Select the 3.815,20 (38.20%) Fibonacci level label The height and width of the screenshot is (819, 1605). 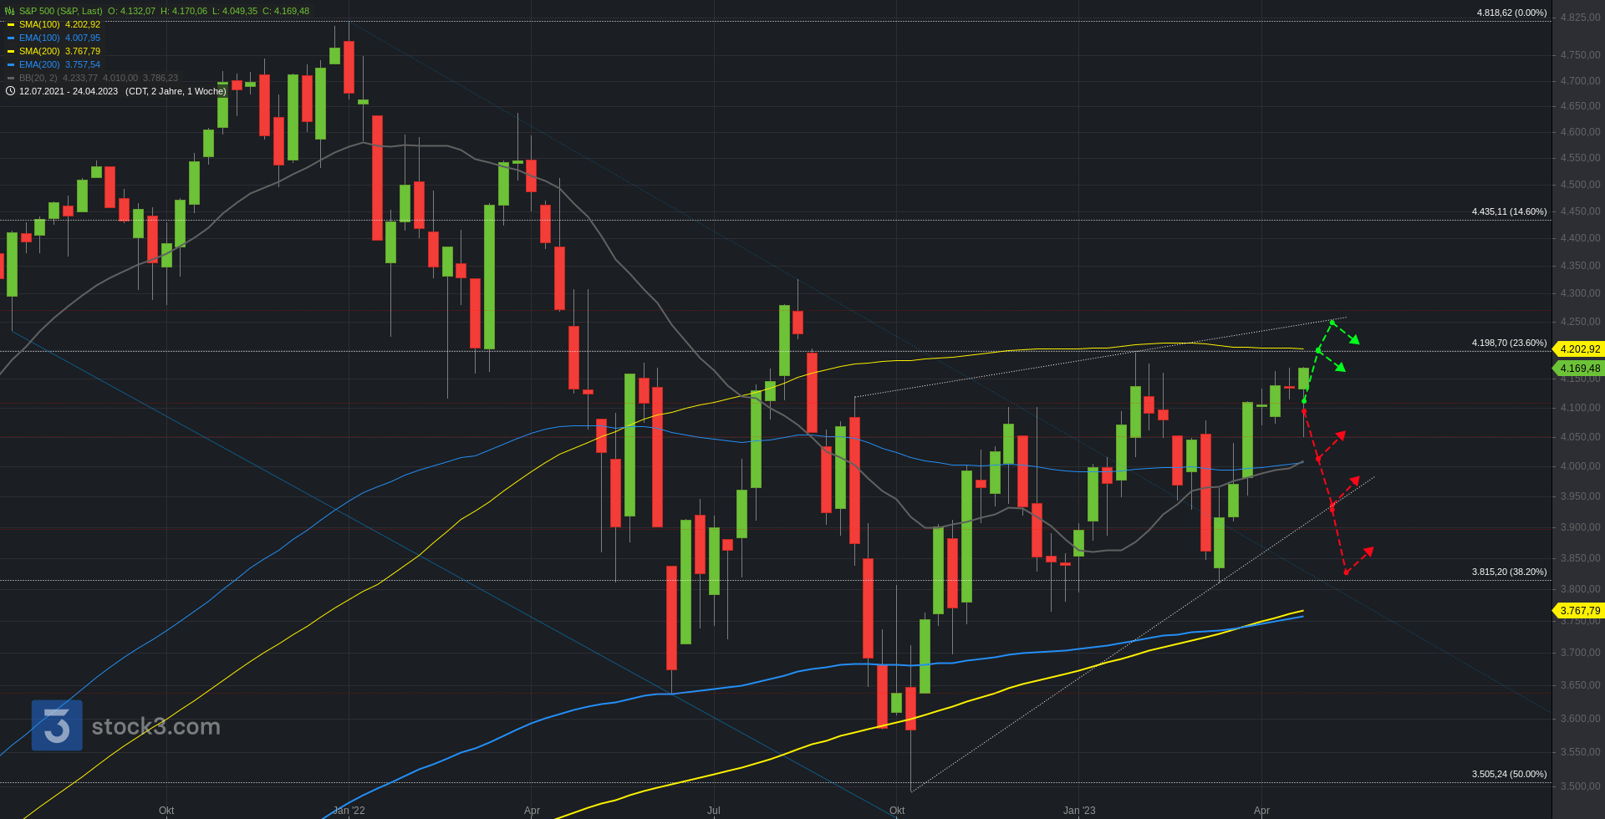1509,572
